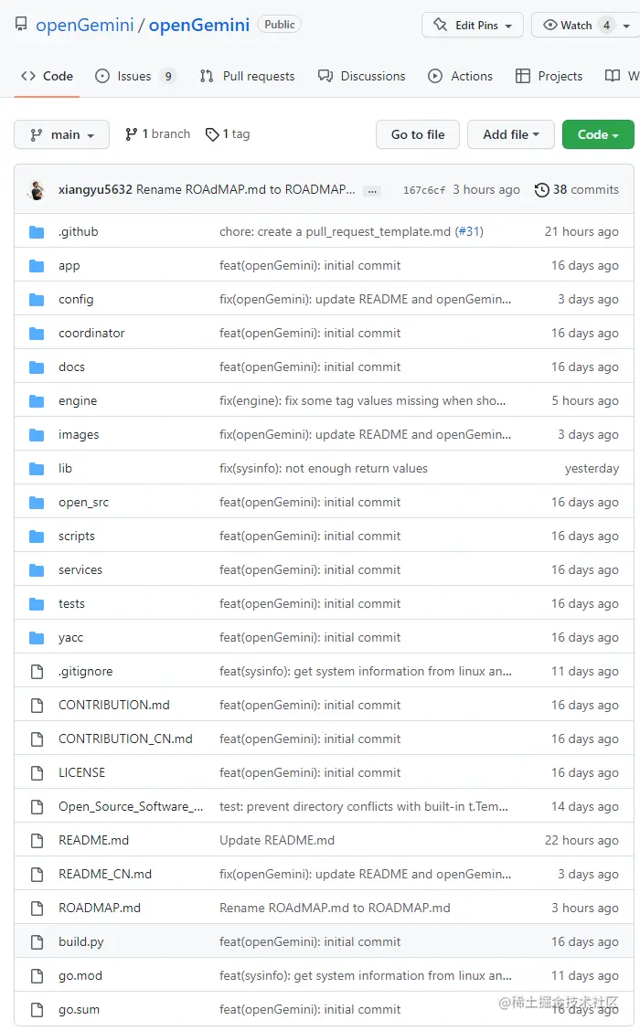Open the openGemini organization link

[x=85, y=25]
